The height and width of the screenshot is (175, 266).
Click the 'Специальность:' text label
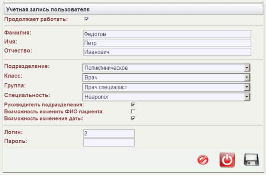(27, 95)
